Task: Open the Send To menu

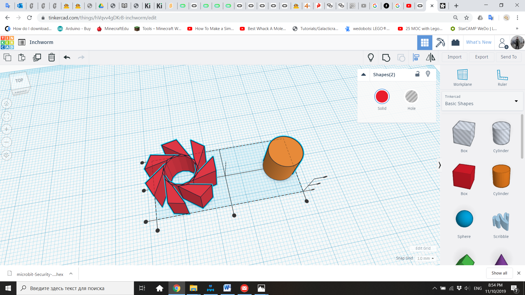Action: pyautogui.click(x=508, y=57)
